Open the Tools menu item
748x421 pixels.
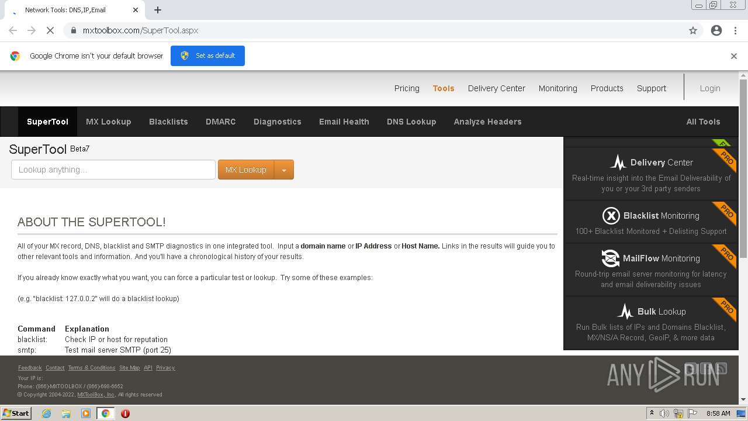point(444,88)
